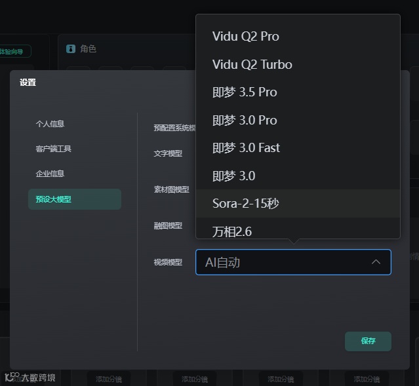Click the 视频模型 label
419x386 pixels.
168,262
